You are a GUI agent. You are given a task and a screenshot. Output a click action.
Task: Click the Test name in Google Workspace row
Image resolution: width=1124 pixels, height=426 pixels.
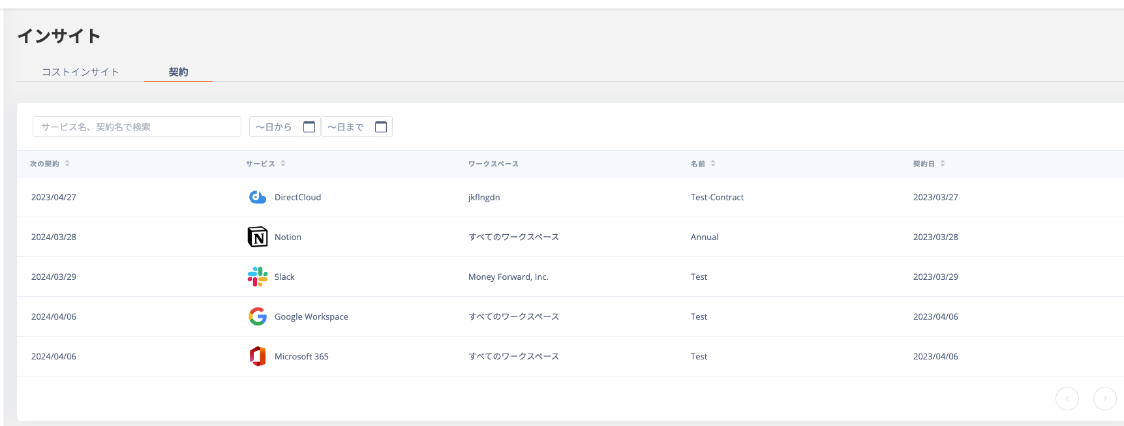699,316
